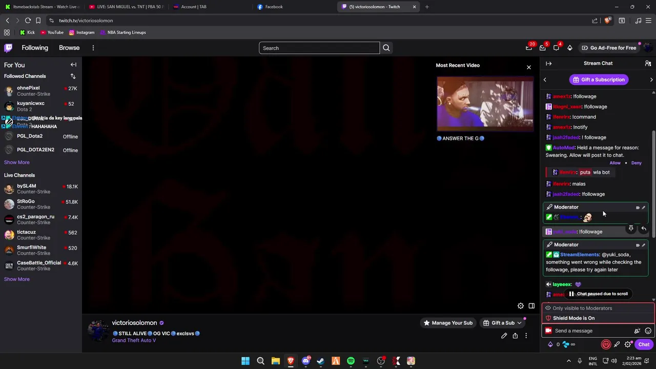Viewport: 656px width, 369px height.
Task: Collapse the For You sidebar
Action: point(73,65)
